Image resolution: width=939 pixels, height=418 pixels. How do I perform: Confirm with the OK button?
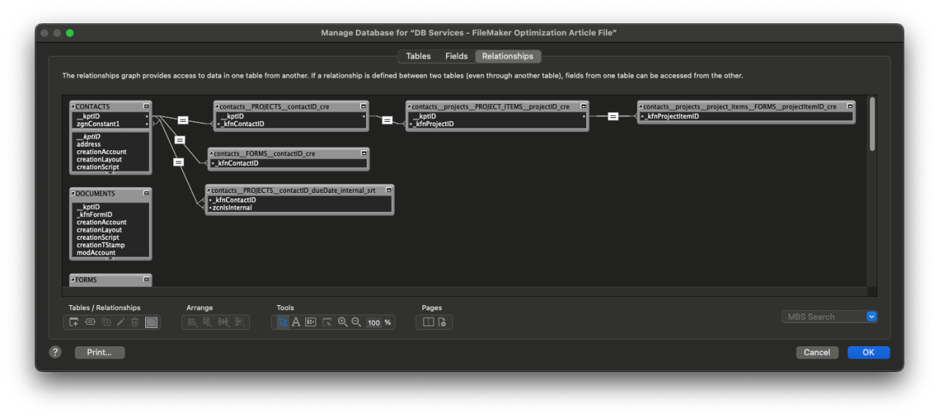click(x=869, y=353)
